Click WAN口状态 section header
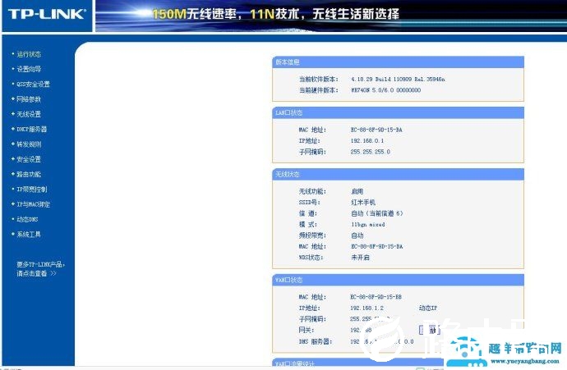567x370 pixels. 398,280
